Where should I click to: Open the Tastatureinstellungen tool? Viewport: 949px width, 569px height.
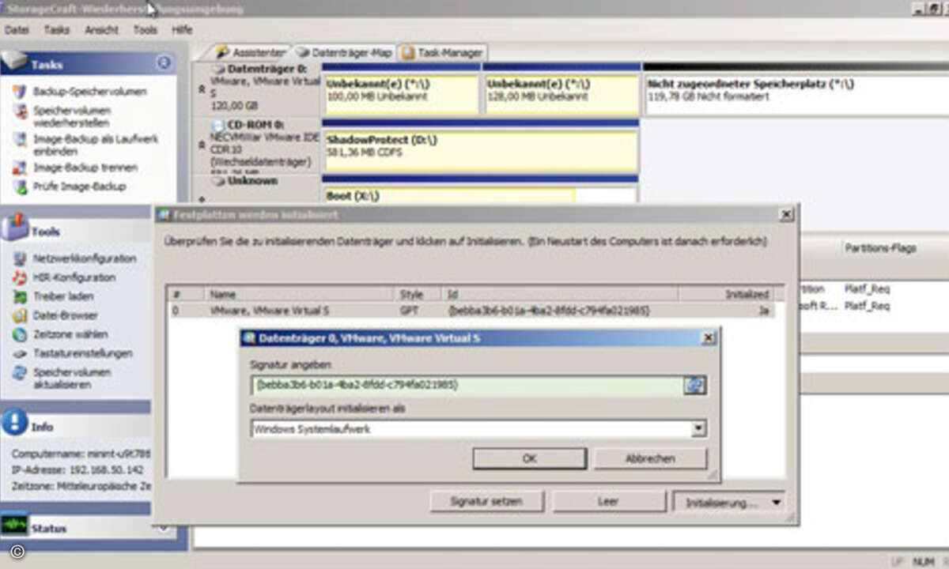[83, 353]
